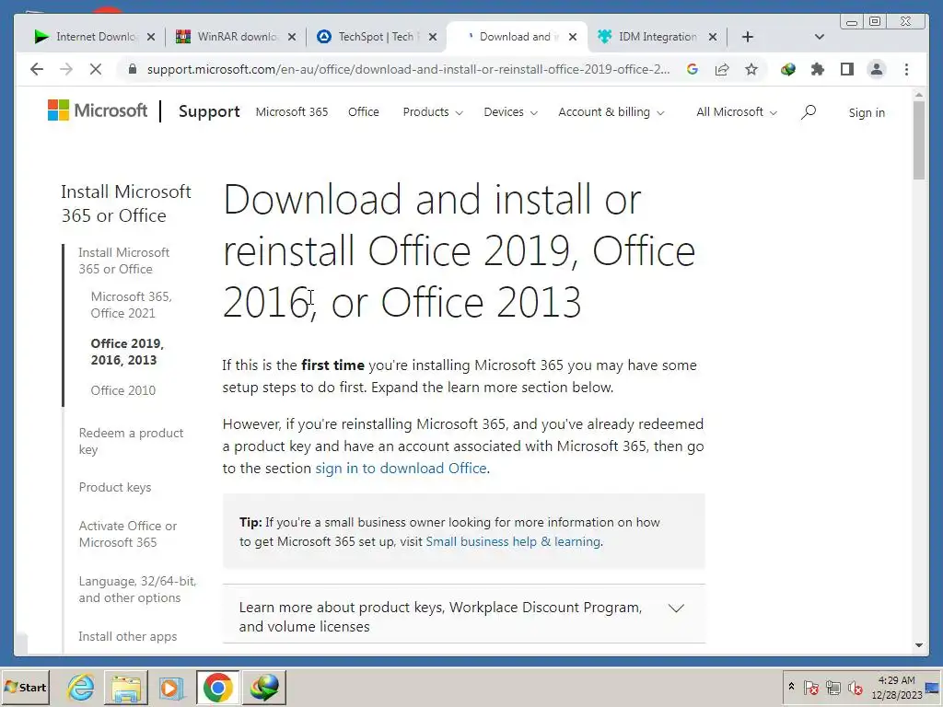This screenshot has height=707, width=943.
Task: Select sidebar item Office 2019, 2016, 2013
Action: click(127, 351)
